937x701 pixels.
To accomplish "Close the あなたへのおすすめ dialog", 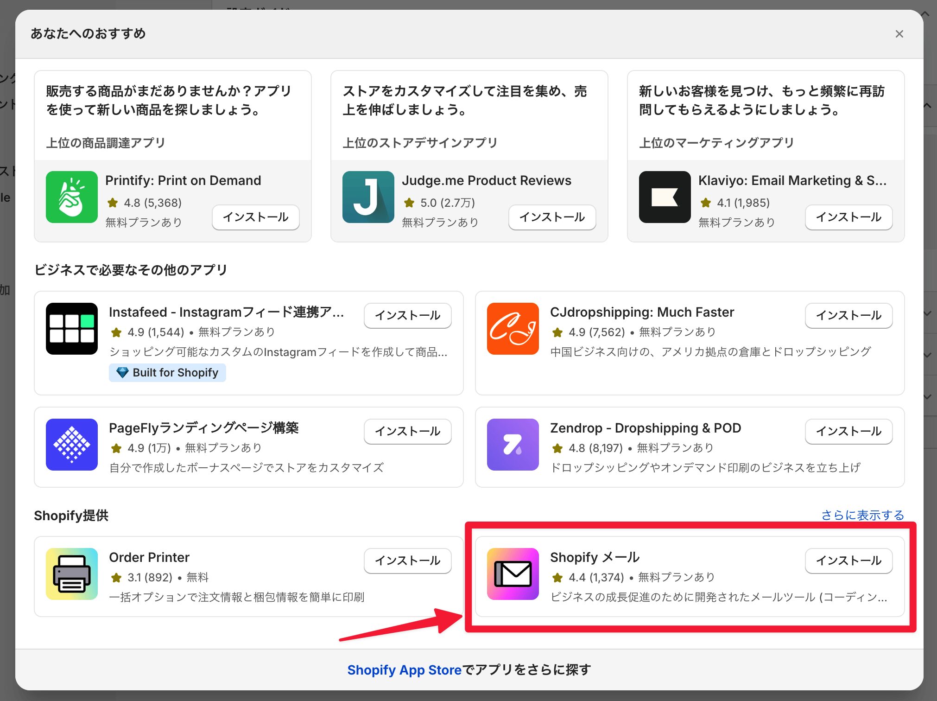I will pyautogui.click(x=899, y=34).
